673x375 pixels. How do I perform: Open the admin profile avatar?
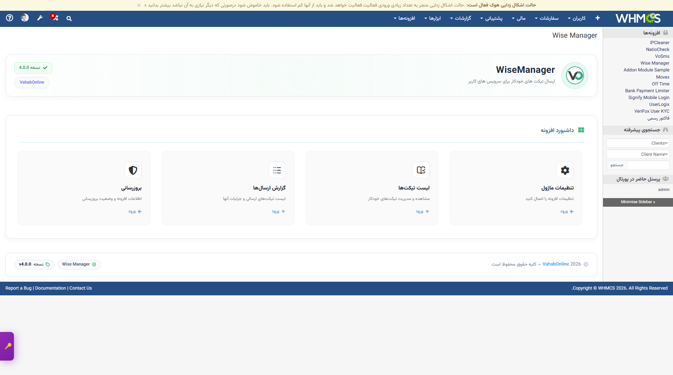(25, 18)
